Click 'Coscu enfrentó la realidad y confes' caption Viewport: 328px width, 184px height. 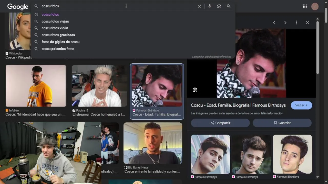(x=152, y=171)
